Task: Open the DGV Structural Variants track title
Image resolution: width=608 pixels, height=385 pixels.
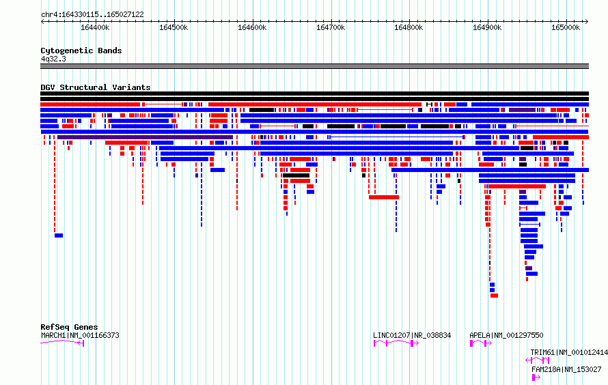Action: point(96,87)
